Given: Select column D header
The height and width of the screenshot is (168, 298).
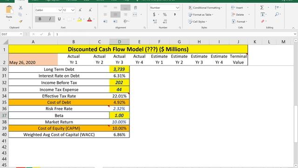Looking at the screenshot, I should point(119,42).
